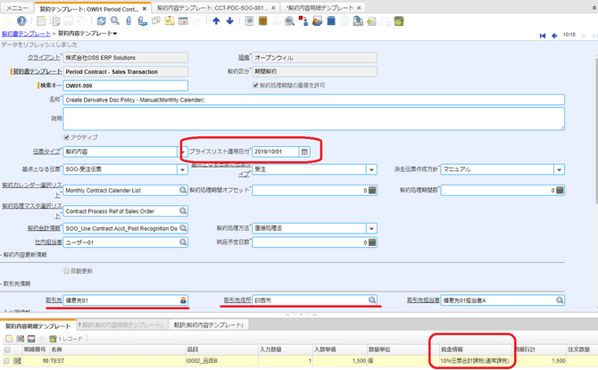The height and width of the screenshot is (370, 598).
Task: Open the Report toolbar icon
Action: (249, 21)
